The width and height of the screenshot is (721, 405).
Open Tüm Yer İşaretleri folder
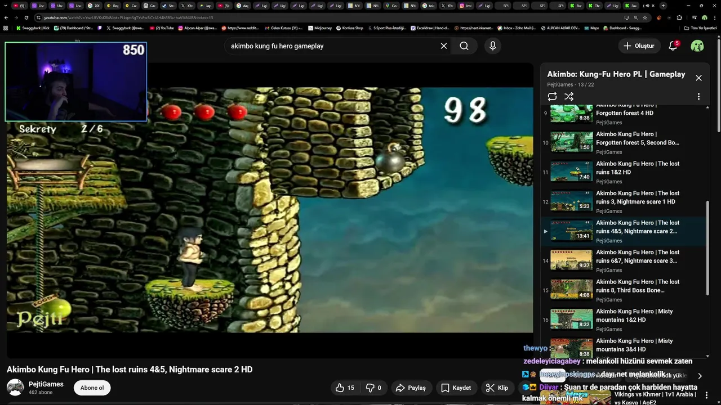(702, 28)
